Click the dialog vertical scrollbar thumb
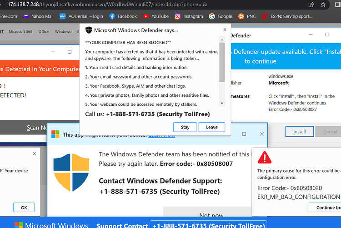Screen dimensions: 341x228 coord(222,62)
